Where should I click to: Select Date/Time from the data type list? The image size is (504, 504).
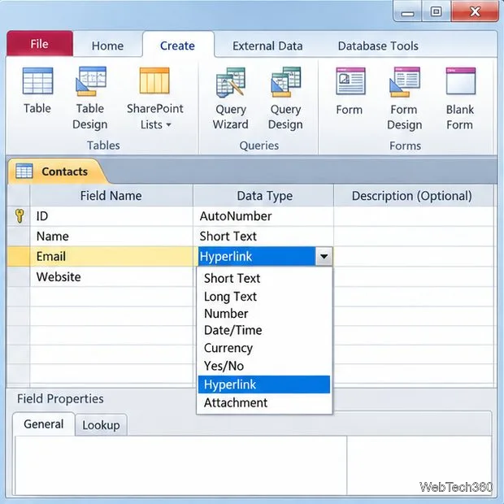coord(264,330)
